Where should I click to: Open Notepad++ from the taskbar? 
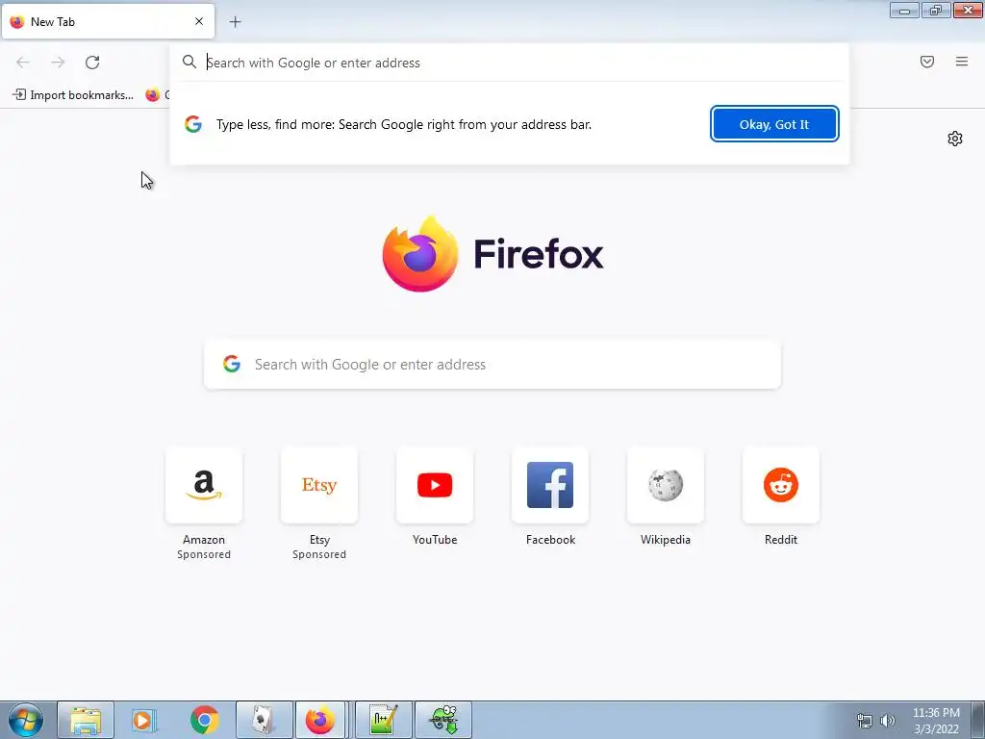(x=384, y=720)
